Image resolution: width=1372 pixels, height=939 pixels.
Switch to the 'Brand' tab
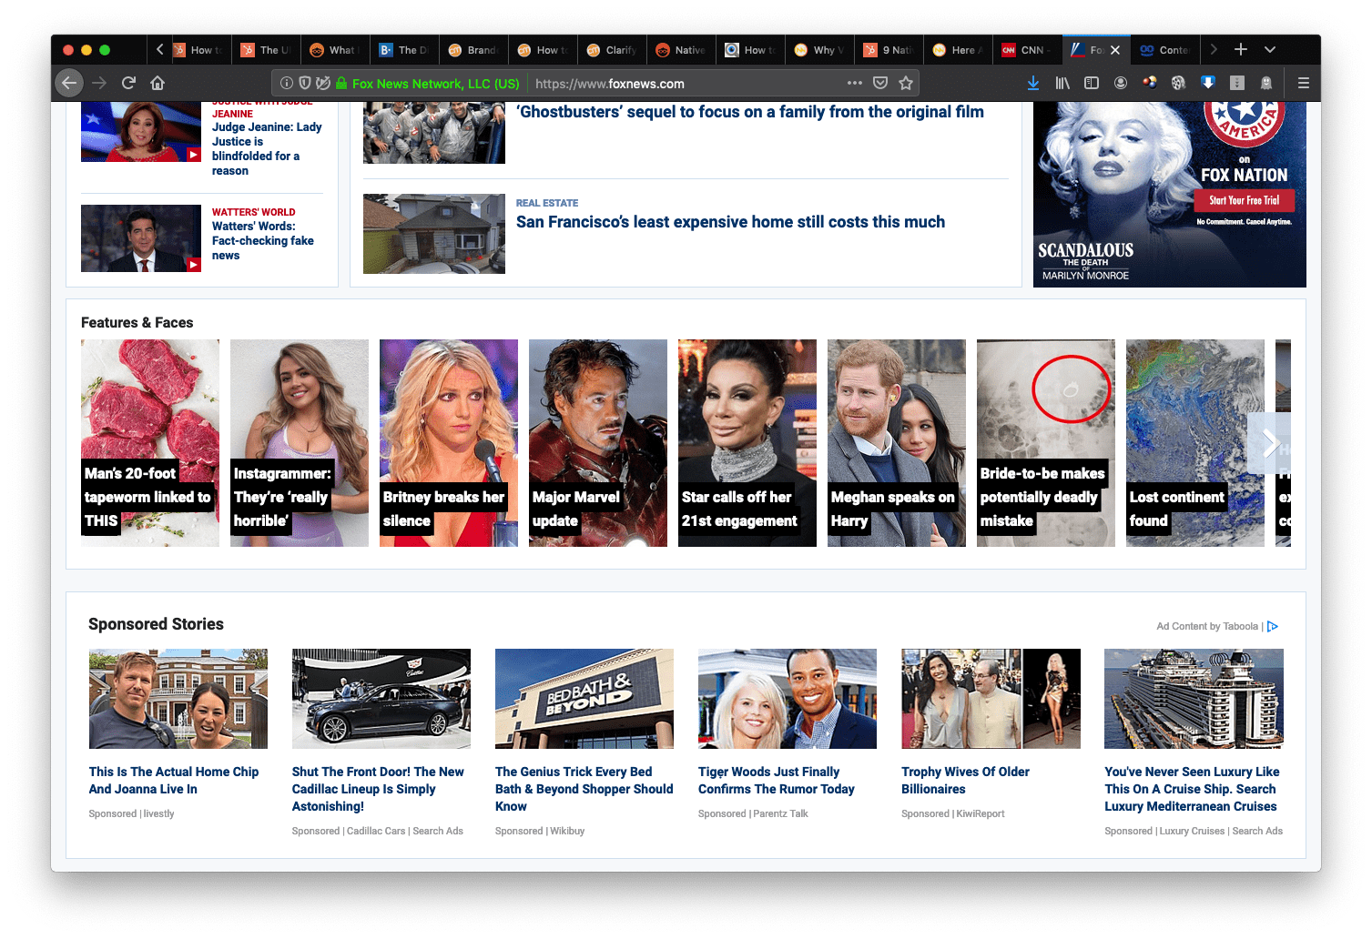click(473, 50)
